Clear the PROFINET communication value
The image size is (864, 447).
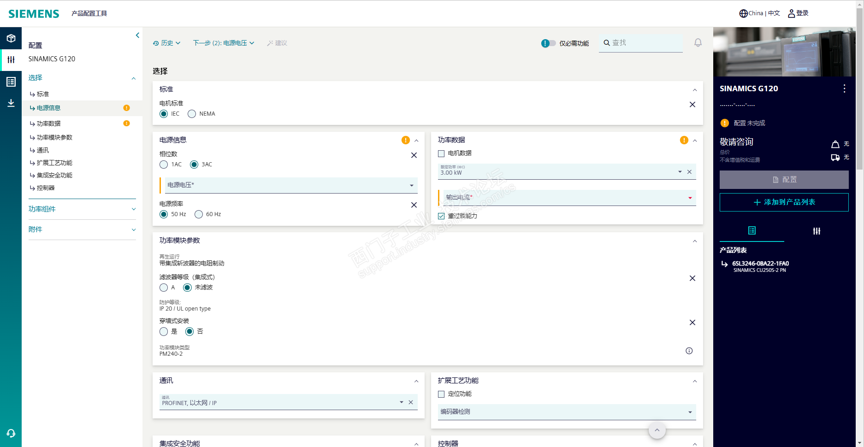pyautogui.click(x=411, y=402)
